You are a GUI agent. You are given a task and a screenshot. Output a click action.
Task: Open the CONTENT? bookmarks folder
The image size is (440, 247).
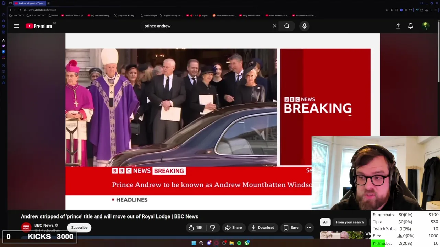[16, 15]
